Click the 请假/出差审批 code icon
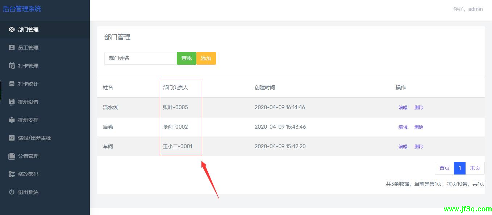The width and height of the screenshot is (492, 215). 12,138
